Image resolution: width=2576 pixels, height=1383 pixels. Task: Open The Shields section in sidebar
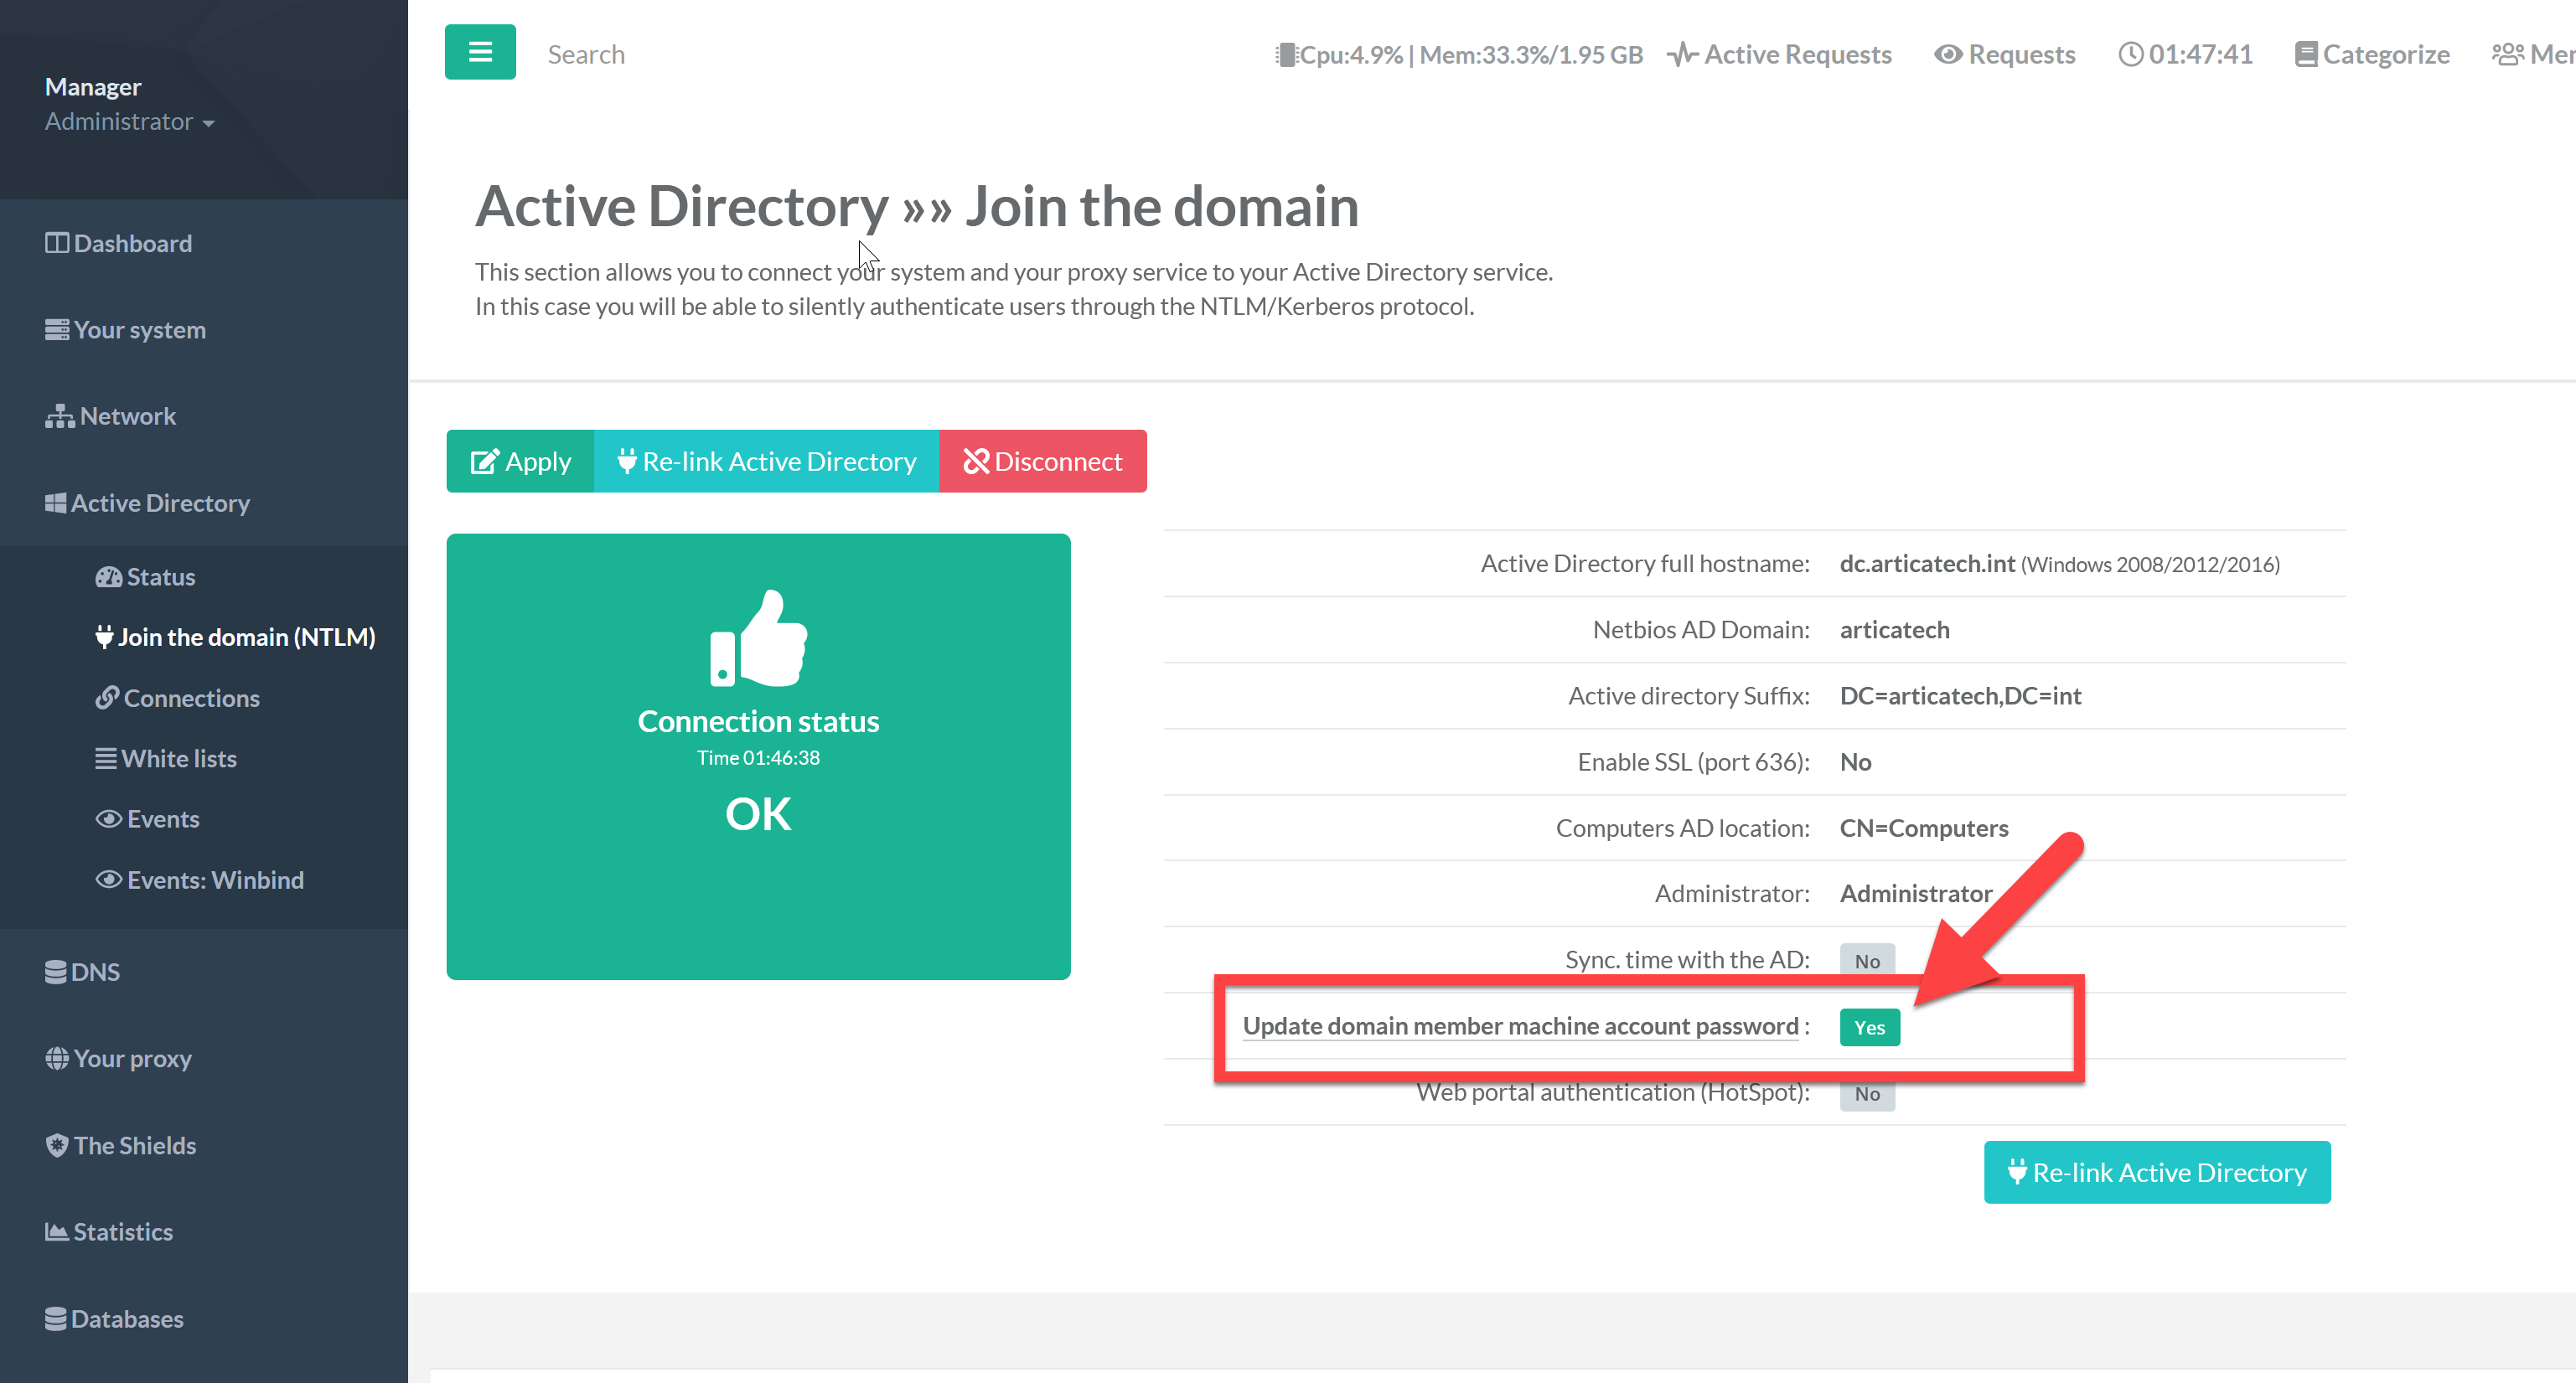134,1145
